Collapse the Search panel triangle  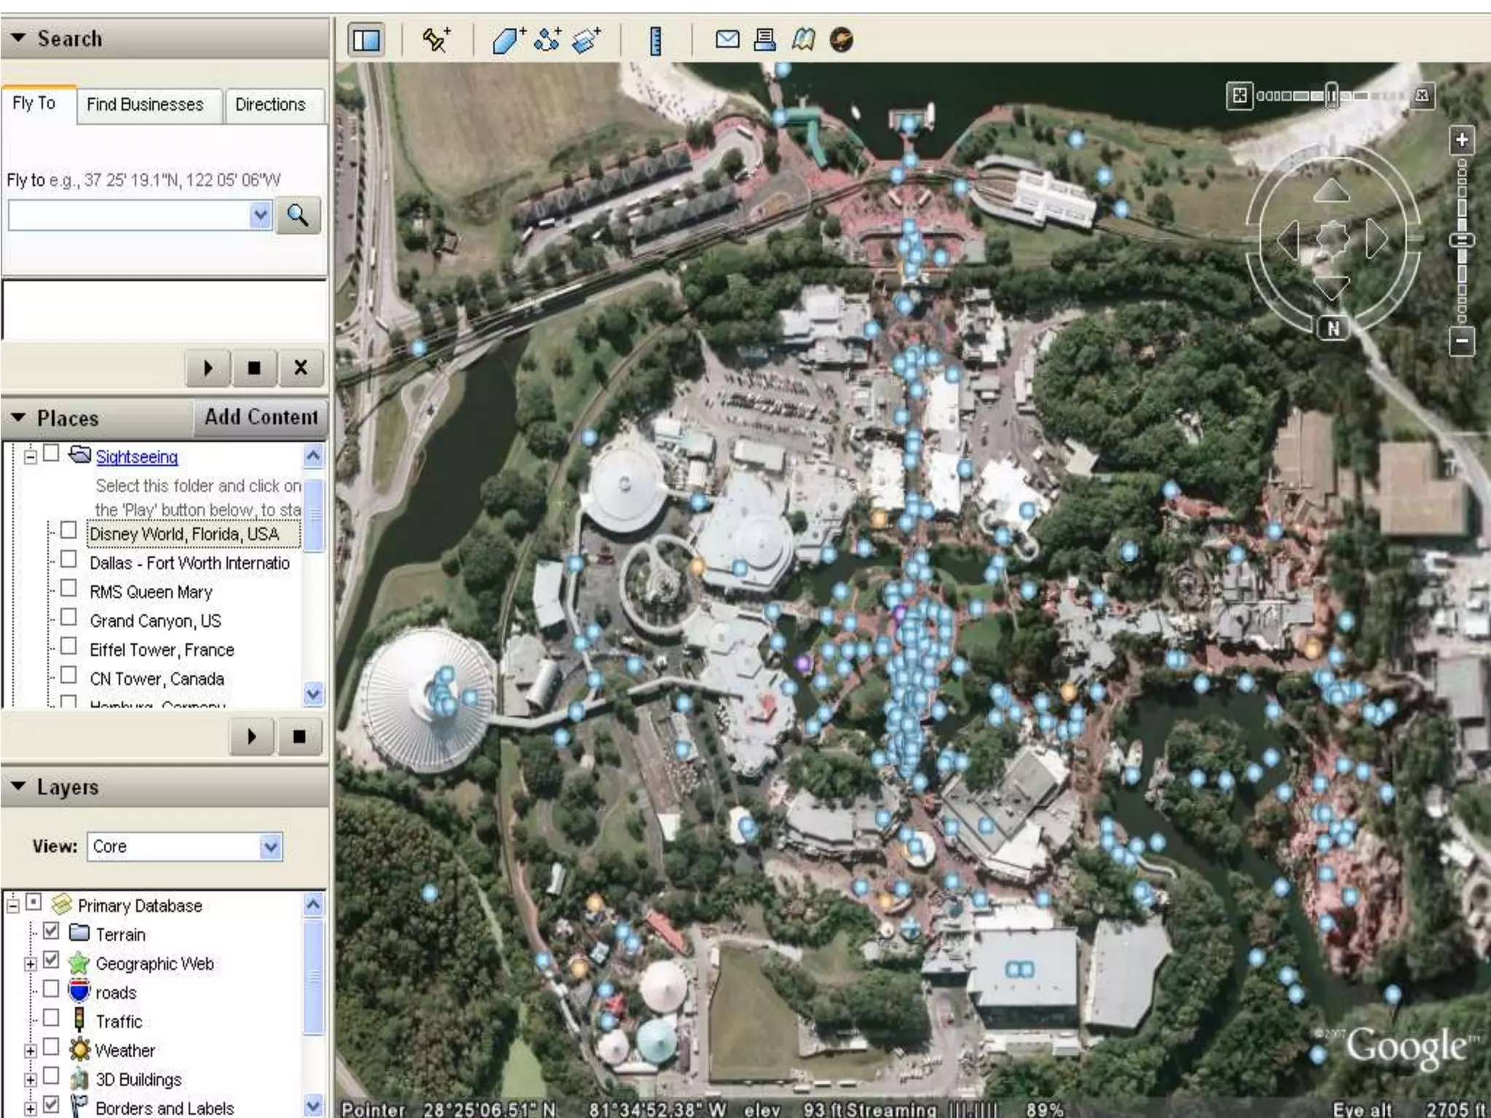click(19, 37)
